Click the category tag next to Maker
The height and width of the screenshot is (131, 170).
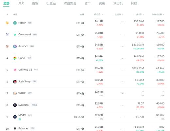pos(30,23)
